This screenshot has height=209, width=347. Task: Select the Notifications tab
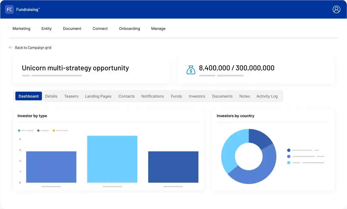point(153,96)
